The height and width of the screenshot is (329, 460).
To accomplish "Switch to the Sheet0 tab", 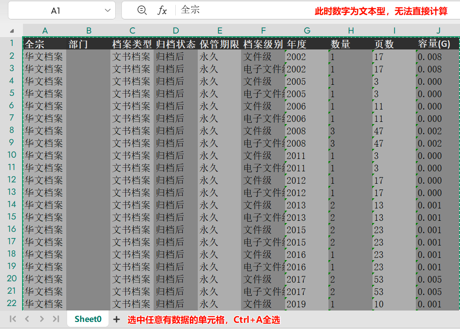I will point(88,319).
